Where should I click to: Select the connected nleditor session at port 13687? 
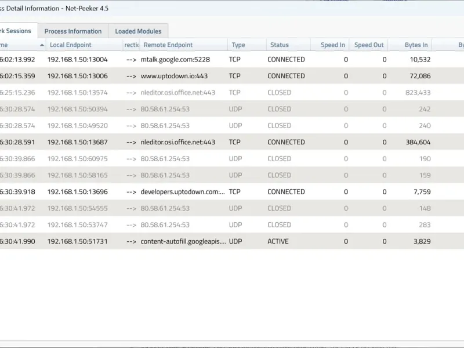pos(232,142)
